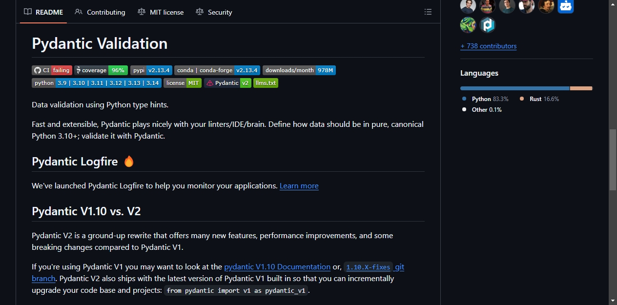Image resolution: width=617 pixels, height=305 pixels.
Task: Click the CI failing badge
Action: (x=52, y=70)
